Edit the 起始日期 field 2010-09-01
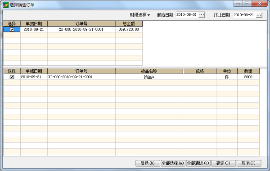Viewport: 270px width, 171px height. (187, 15)
